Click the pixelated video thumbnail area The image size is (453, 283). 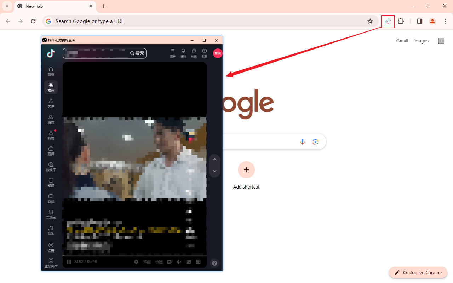[135, 159]
